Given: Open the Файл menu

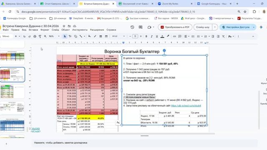Looking at the screenshot, I should pos(5,30).
